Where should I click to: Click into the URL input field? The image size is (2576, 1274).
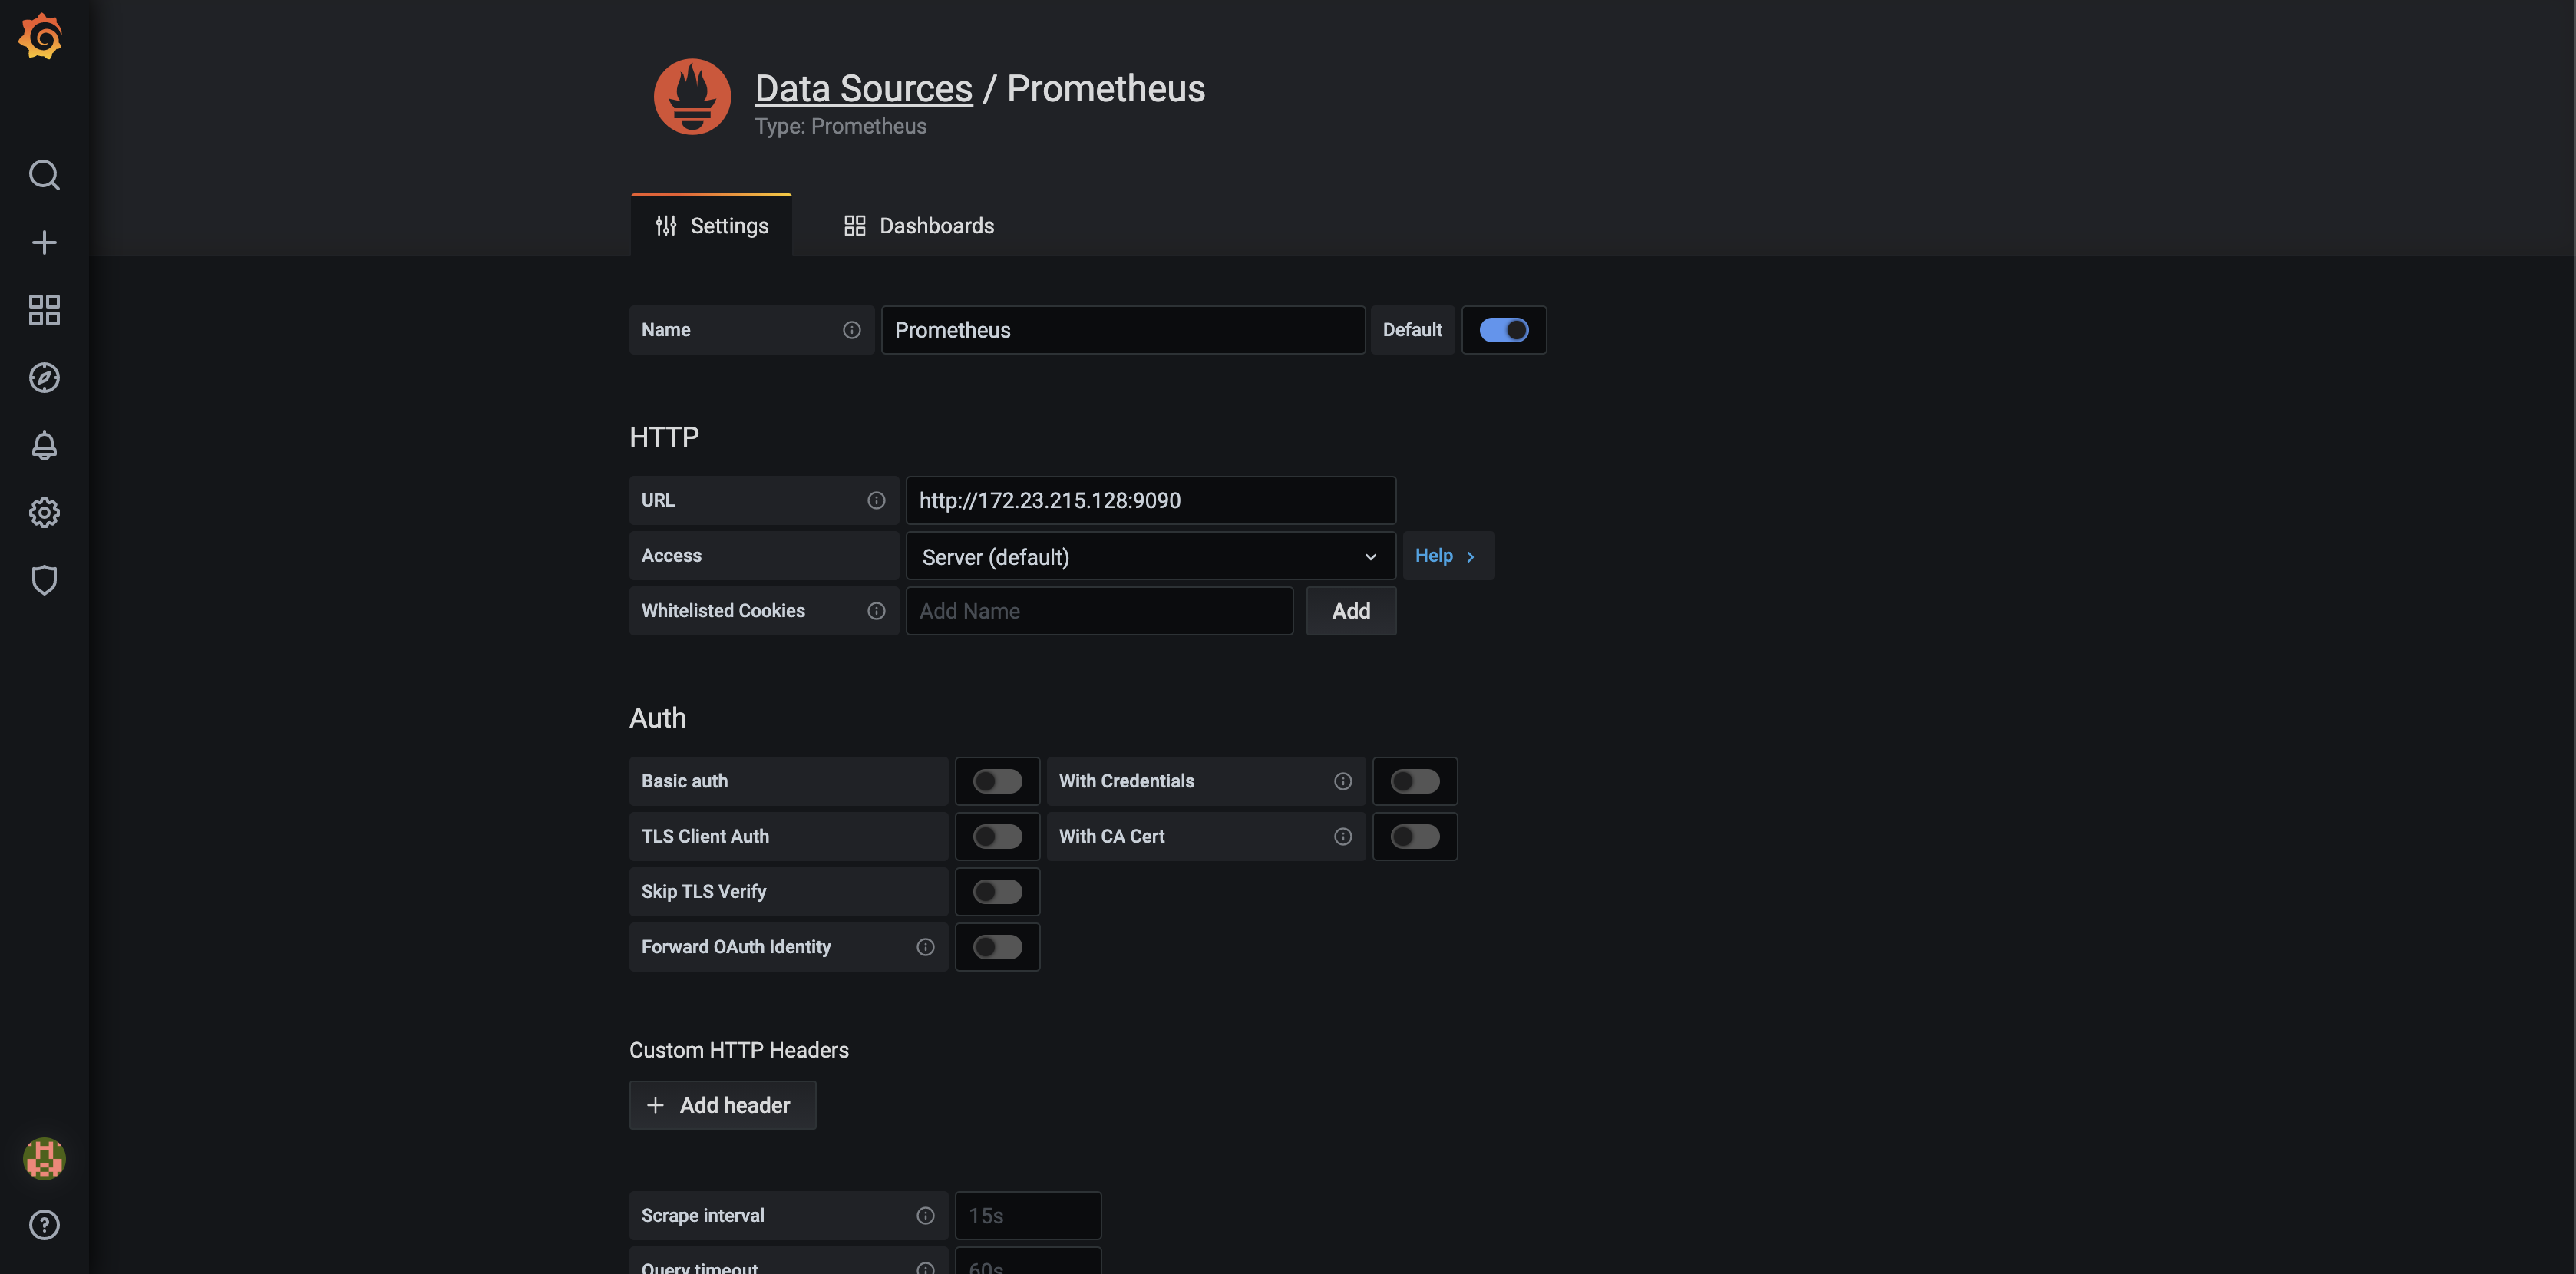coord(1149,501)
